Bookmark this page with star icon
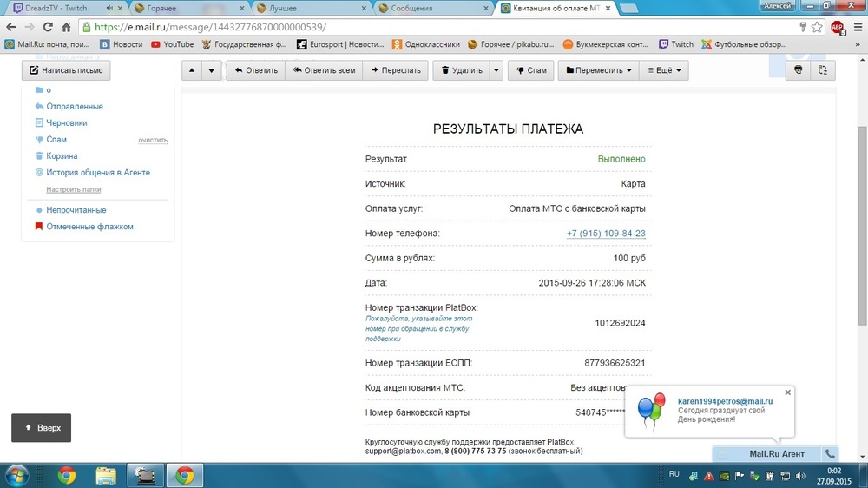868x488 pixels. pyautogui.click(x=817, y=27)
